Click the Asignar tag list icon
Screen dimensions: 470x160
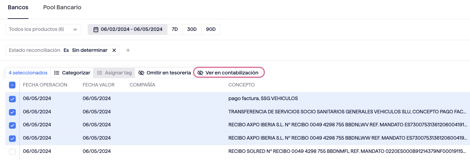click(99, 73)
